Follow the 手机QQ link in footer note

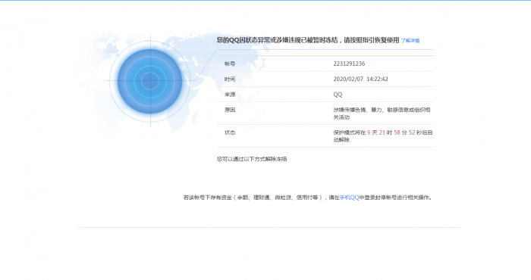349,198
